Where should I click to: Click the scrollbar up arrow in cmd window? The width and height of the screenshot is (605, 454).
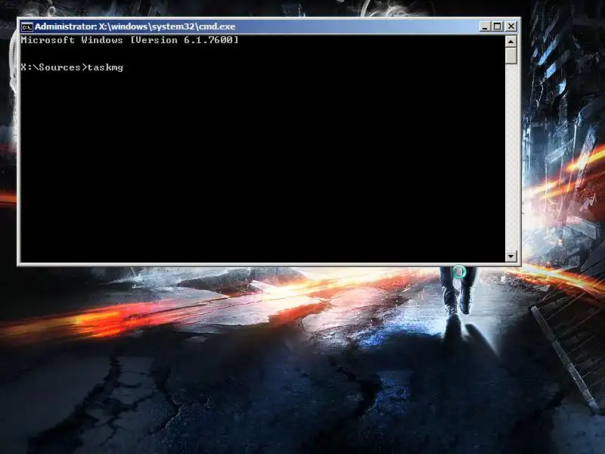511,41
